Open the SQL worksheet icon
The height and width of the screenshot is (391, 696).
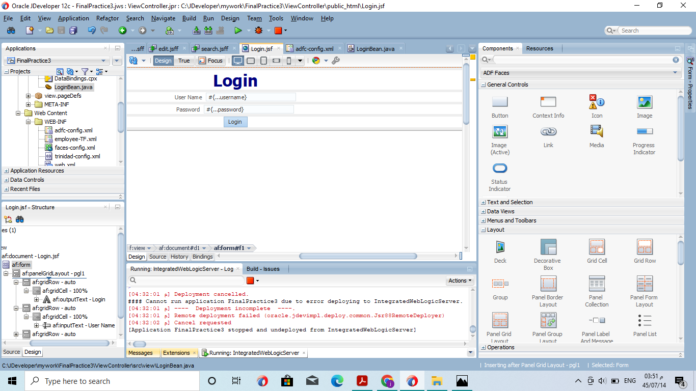pyautogui.click(x=170, y=31)
